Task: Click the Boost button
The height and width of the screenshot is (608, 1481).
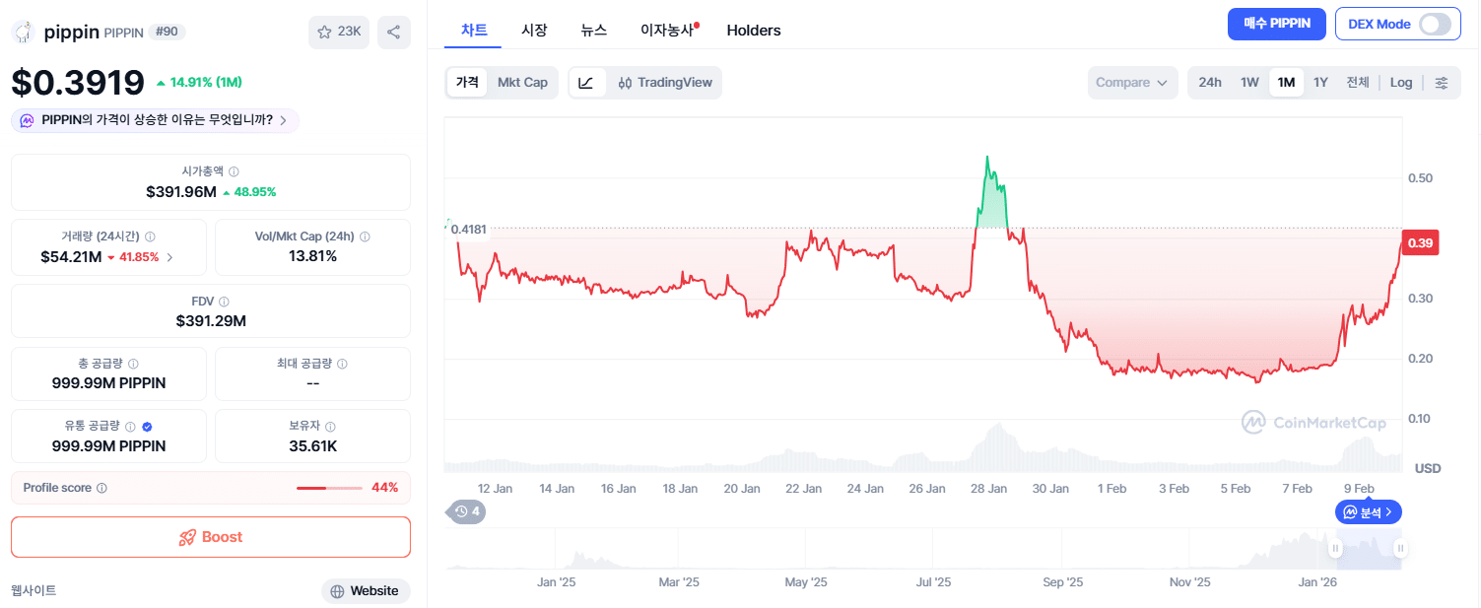Action: tap(211, 537)
